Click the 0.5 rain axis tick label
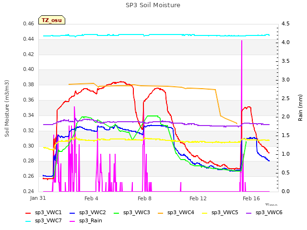Image resolution: width=307 pixels, height=230 pixels. pyautogui.click(x=285, y=172)
